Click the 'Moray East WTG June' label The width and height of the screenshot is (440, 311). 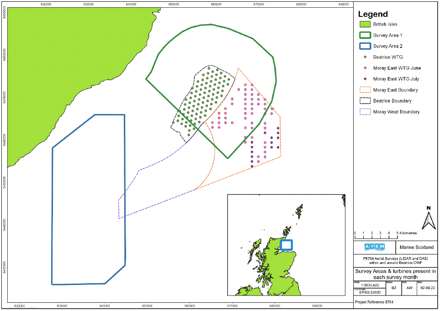coord(397,68)
